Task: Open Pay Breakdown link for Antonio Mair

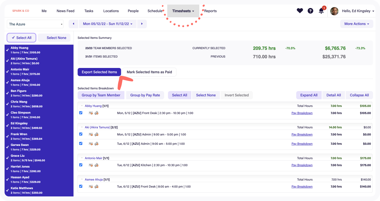Action: point(302,165)
